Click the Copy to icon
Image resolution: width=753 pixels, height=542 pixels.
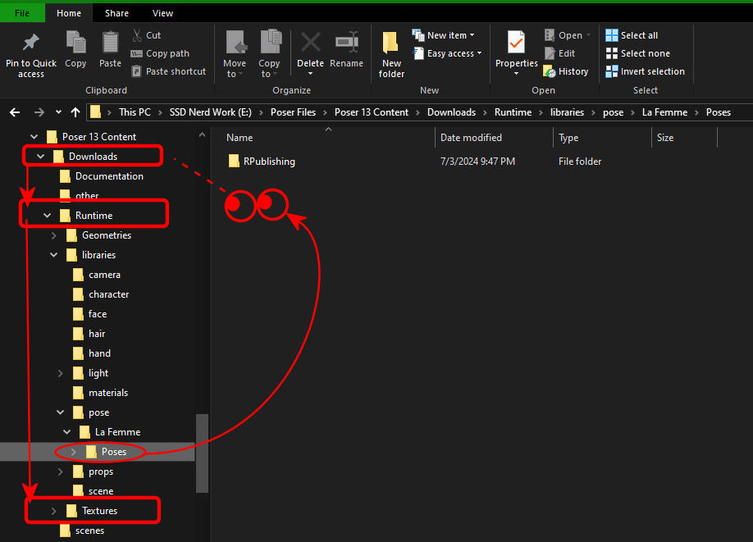coord(271,42)
